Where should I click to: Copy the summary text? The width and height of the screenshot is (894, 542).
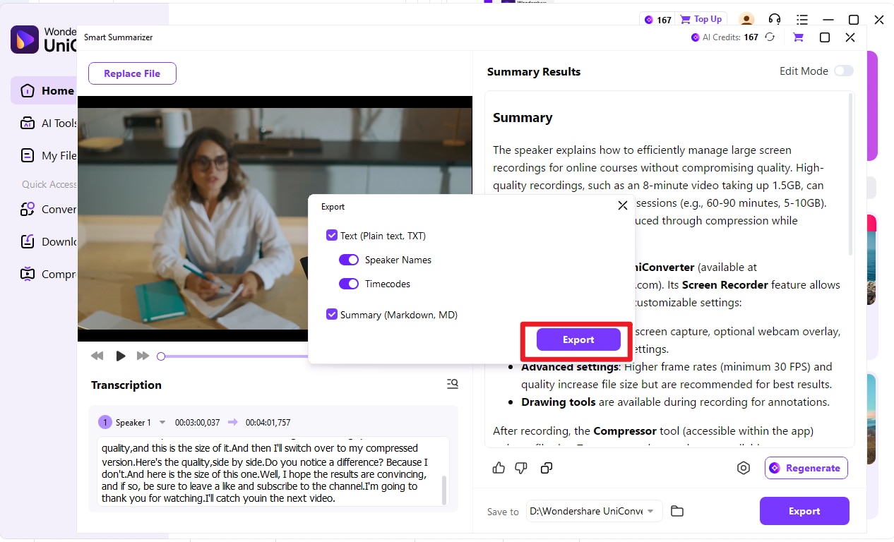547,467
